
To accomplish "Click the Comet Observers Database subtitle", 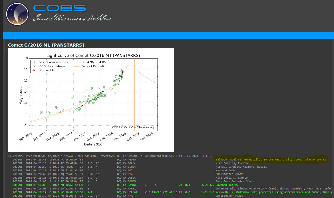I will coord(72,18).
